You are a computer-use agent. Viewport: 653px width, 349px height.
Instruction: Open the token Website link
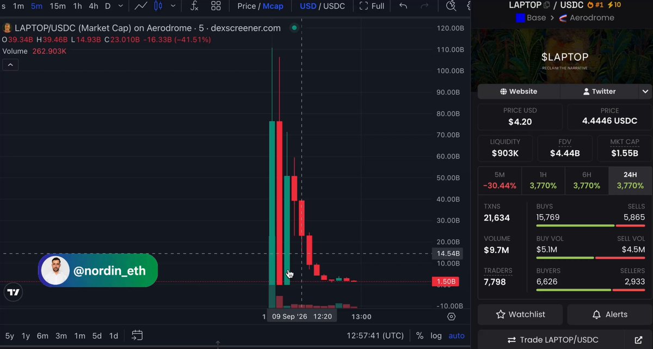pyautogui.click(x=519, y=91)
